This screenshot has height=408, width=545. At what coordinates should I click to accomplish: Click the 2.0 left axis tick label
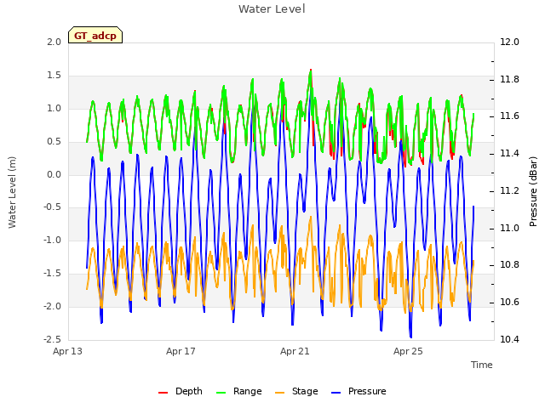(54, 42)
